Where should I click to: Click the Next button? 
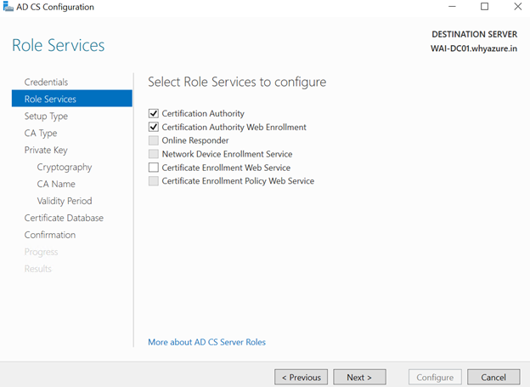click(359, 377)
